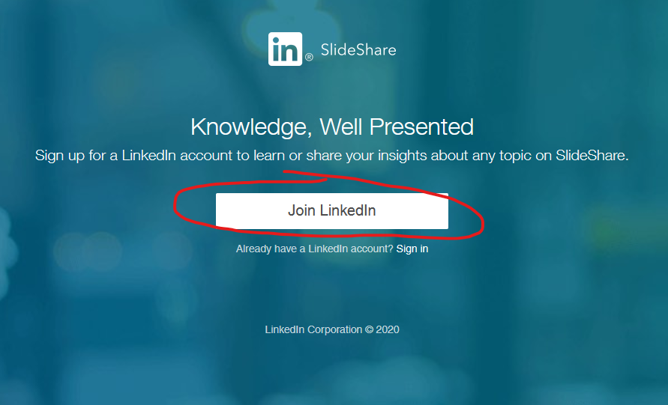Click the word 'insights' in the subtitle

pos(403,155)
